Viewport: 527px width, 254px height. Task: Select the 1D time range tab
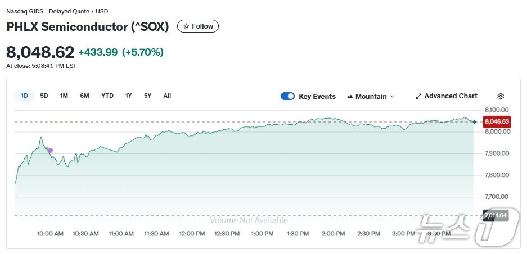click(x=24, y=96)
